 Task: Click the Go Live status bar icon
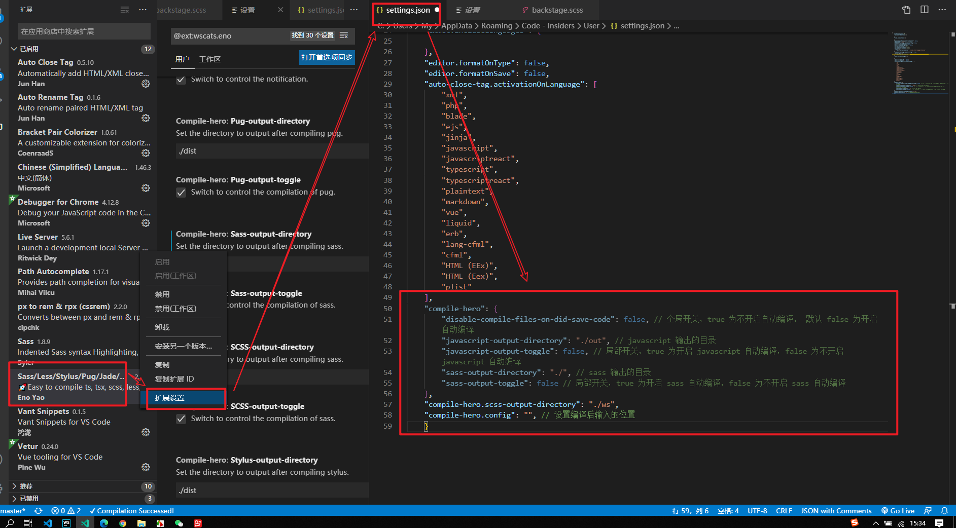coord(898,510)
